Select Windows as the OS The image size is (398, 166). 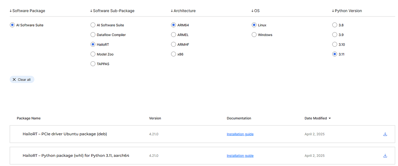click(x=254, y=35)
